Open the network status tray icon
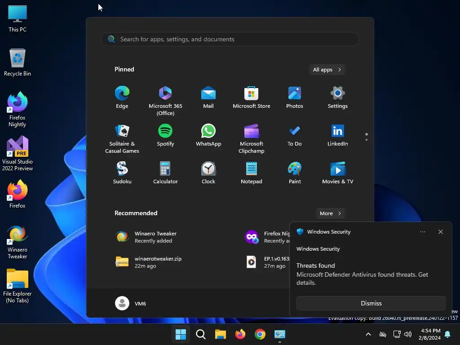This screenshot has height=345, width=460. [x=397, y=334]
